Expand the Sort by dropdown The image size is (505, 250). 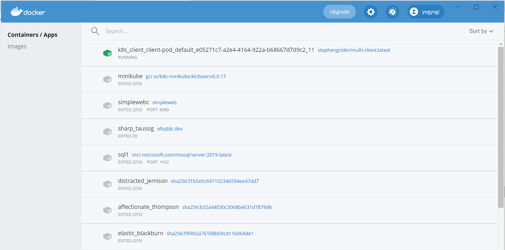click(481, 31)
